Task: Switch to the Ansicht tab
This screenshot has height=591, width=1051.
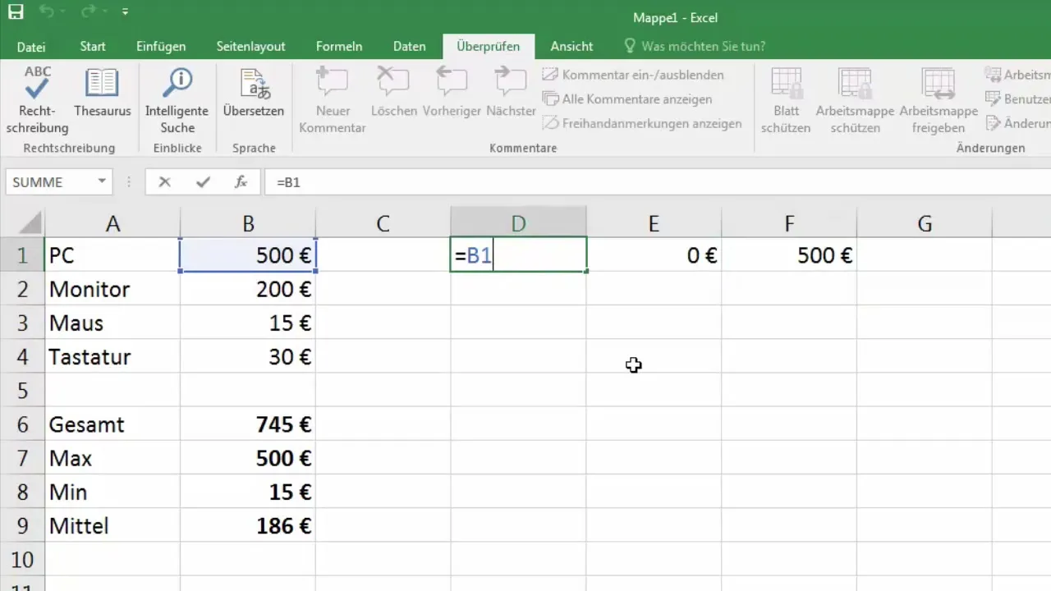Action: (x=571, y=47)
